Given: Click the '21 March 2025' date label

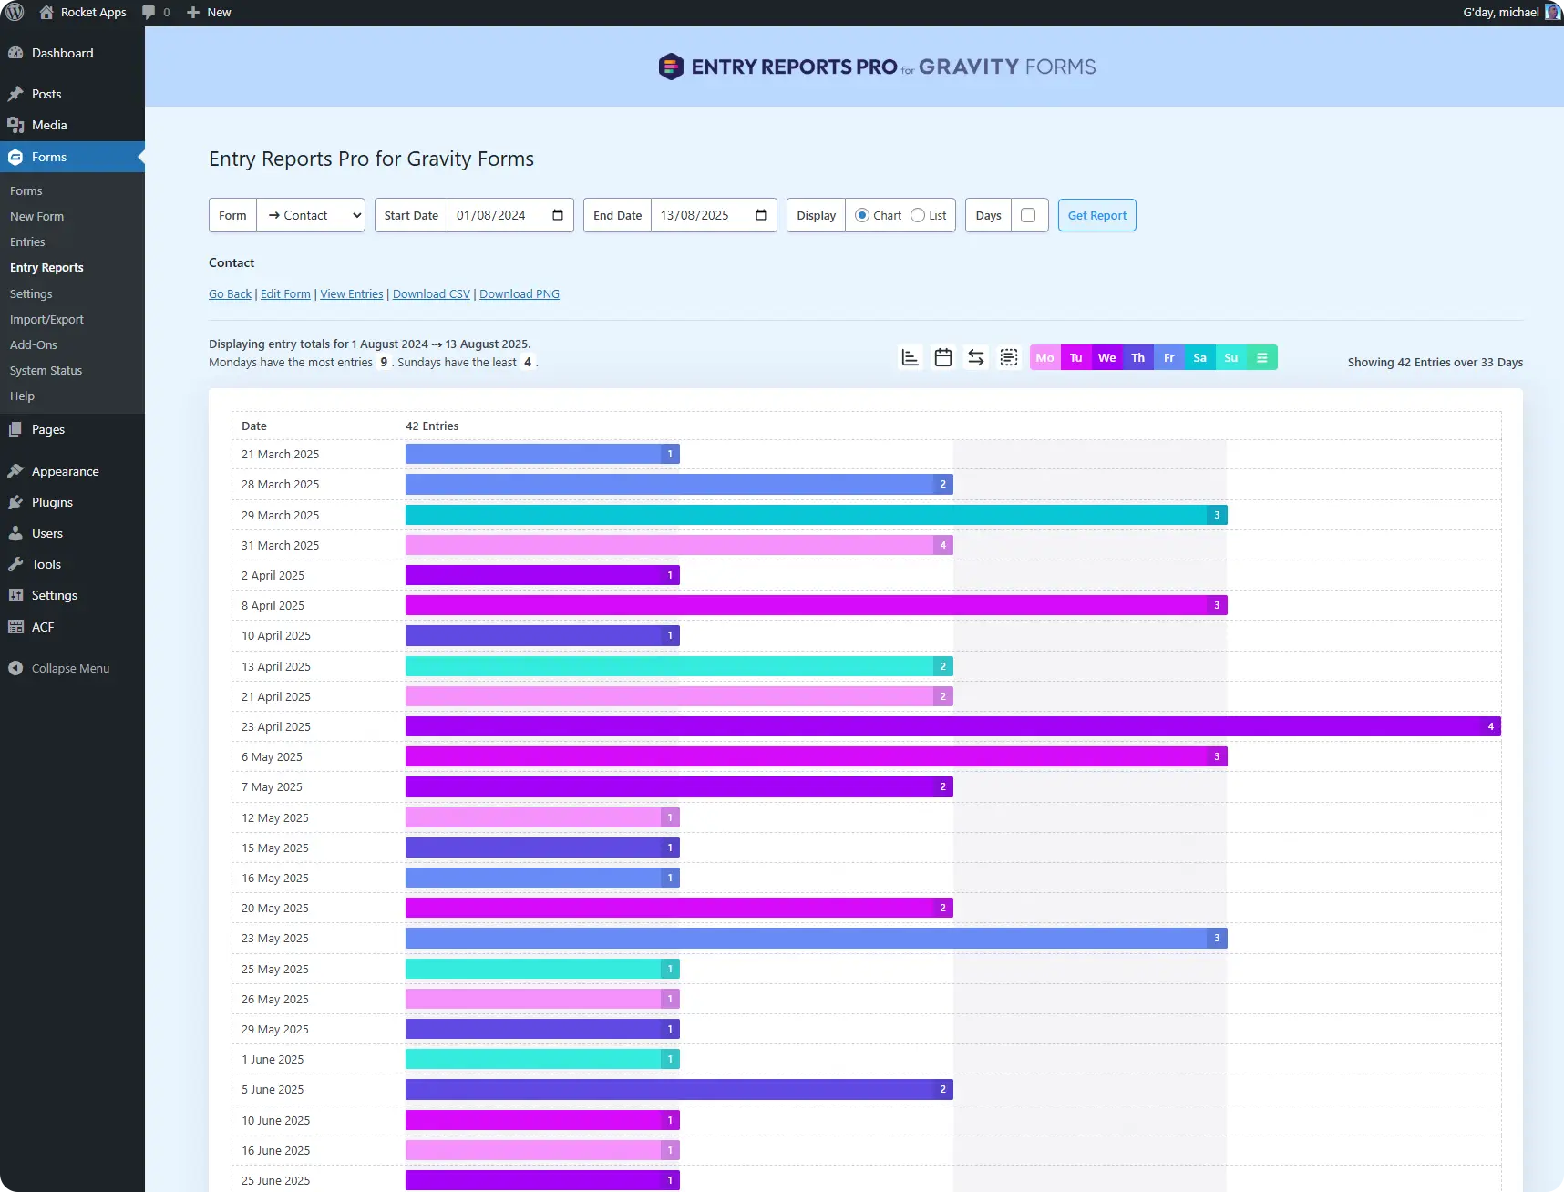Looking at the screenshot, I should pos(280,454).
